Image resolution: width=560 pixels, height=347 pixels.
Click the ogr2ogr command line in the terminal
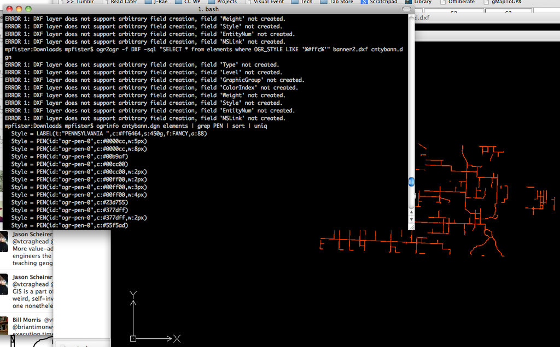[x=204, y=53]
